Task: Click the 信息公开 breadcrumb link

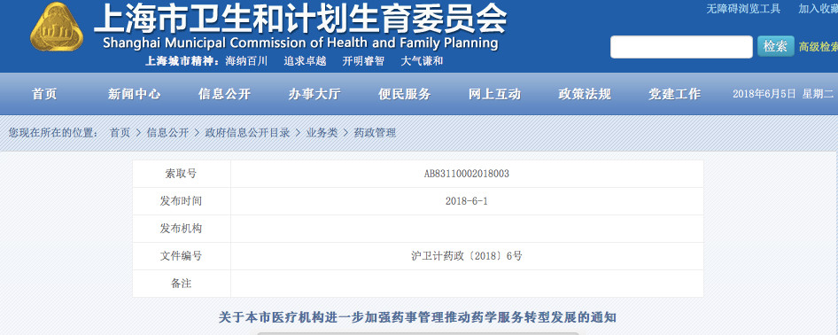Action: tap(167, 133)
